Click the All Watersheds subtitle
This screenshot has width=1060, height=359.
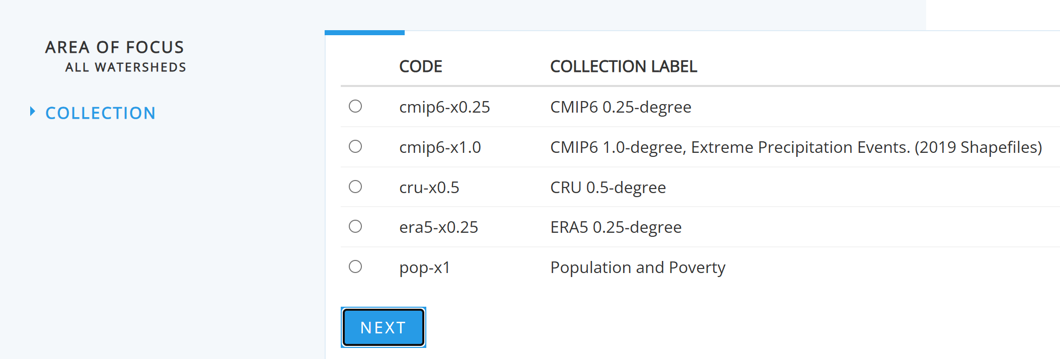[x=125, y=67]
